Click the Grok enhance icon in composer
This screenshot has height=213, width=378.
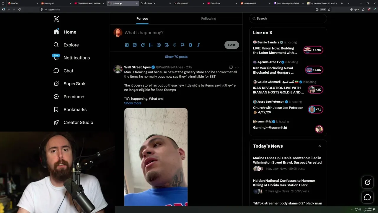[143, 45]
